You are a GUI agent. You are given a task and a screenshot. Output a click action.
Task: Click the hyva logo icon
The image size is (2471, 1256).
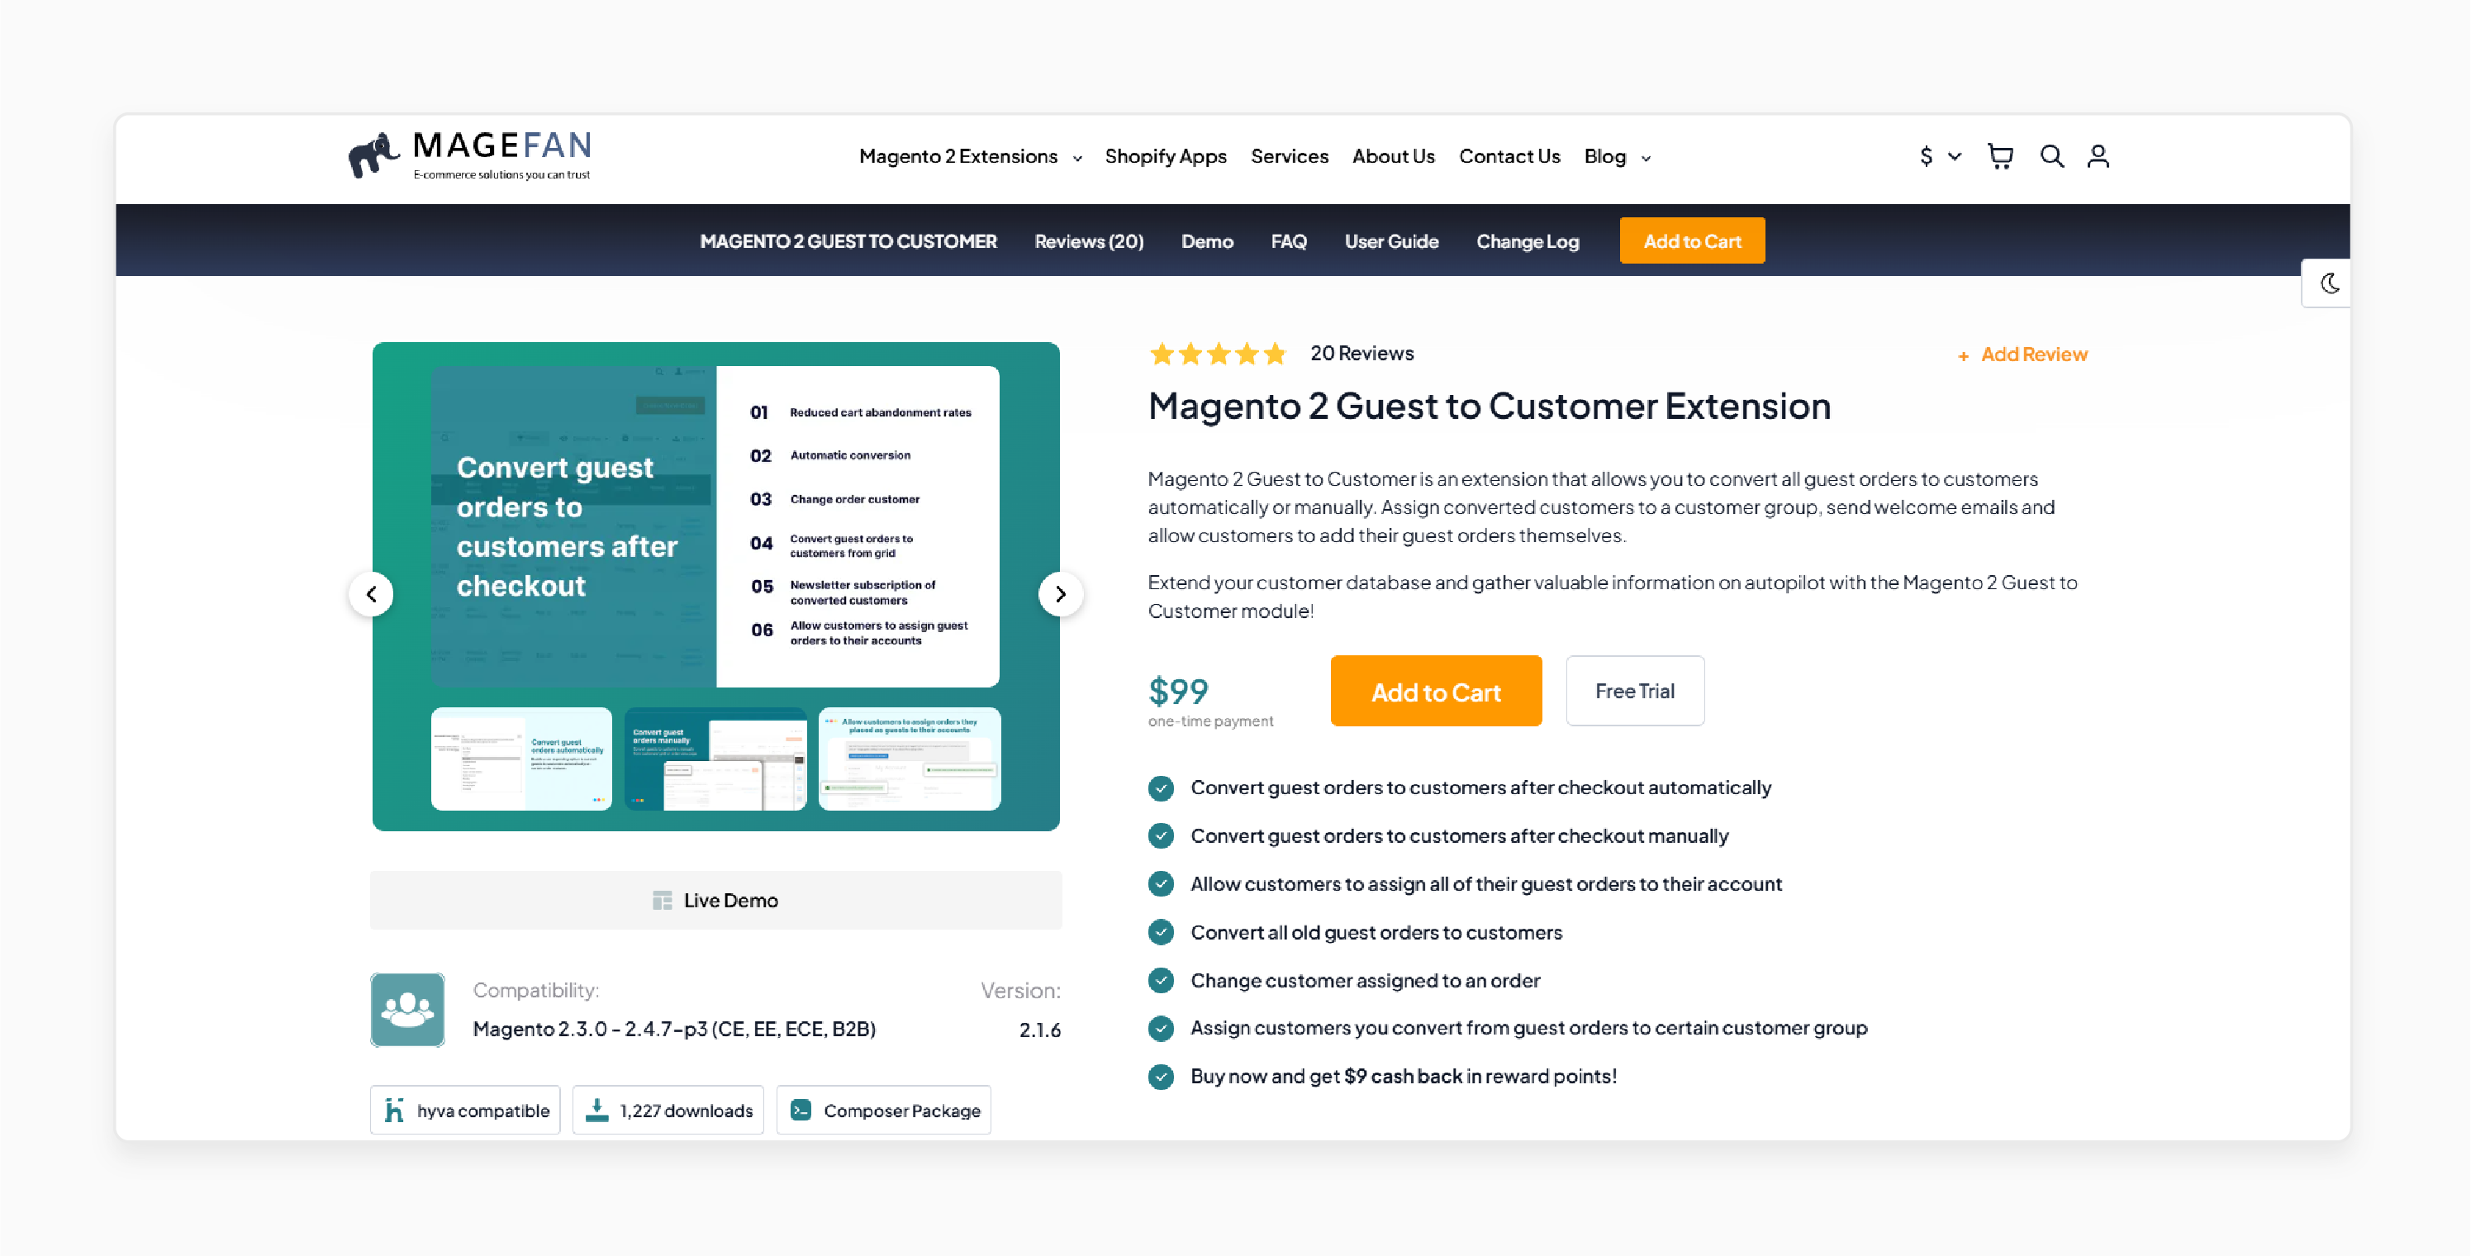coord(393,1110)
